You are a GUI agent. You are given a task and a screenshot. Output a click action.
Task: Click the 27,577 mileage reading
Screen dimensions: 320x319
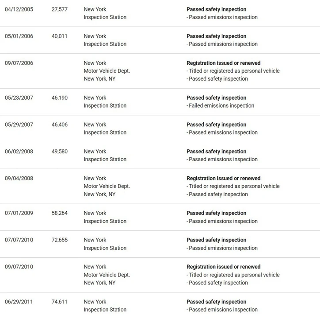tap(59, 9)
